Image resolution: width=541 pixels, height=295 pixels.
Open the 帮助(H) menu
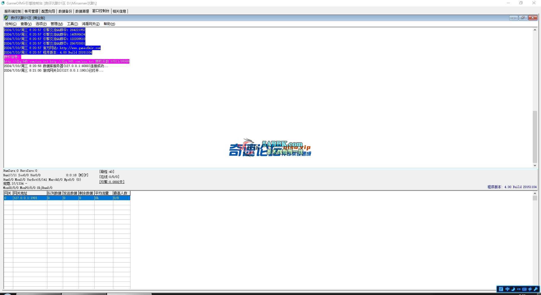(x=109, y=24)
